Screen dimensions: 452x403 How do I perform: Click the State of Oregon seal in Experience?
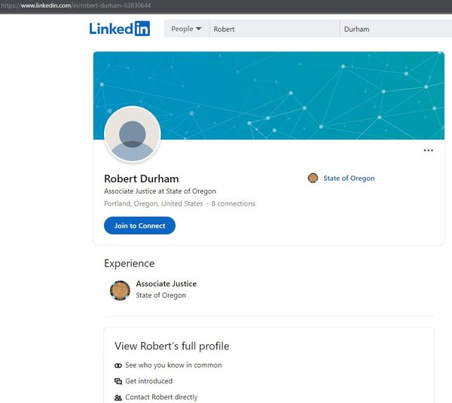coord(120,290)
